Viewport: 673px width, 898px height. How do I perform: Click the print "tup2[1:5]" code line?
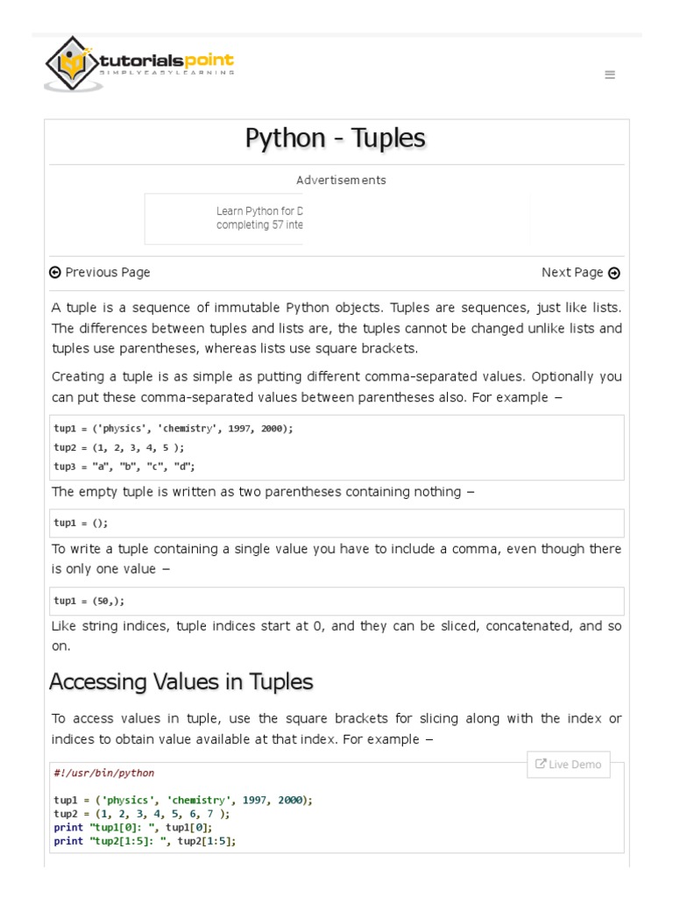pos(145,840)
